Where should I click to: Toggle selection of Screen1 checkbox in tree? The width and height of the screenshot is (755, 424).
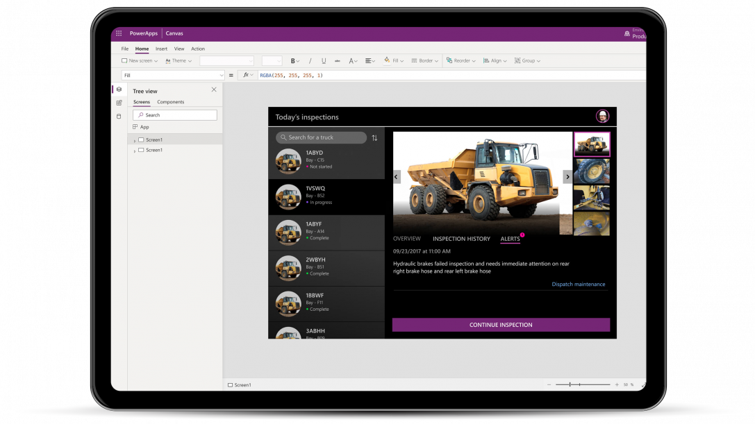coord(141,140)
